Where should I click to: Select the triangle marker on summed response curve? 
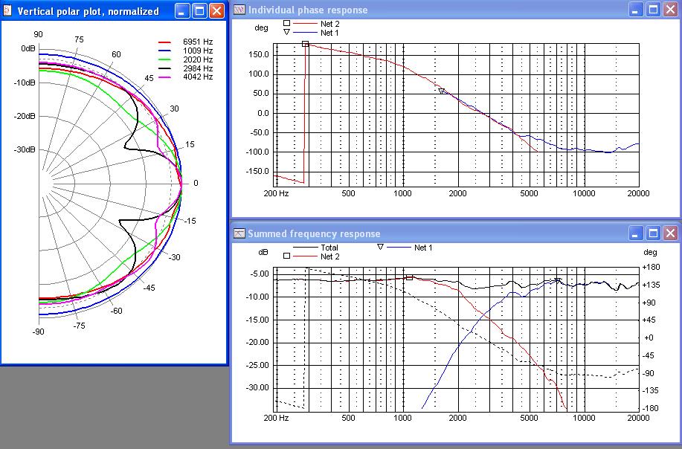557,281
